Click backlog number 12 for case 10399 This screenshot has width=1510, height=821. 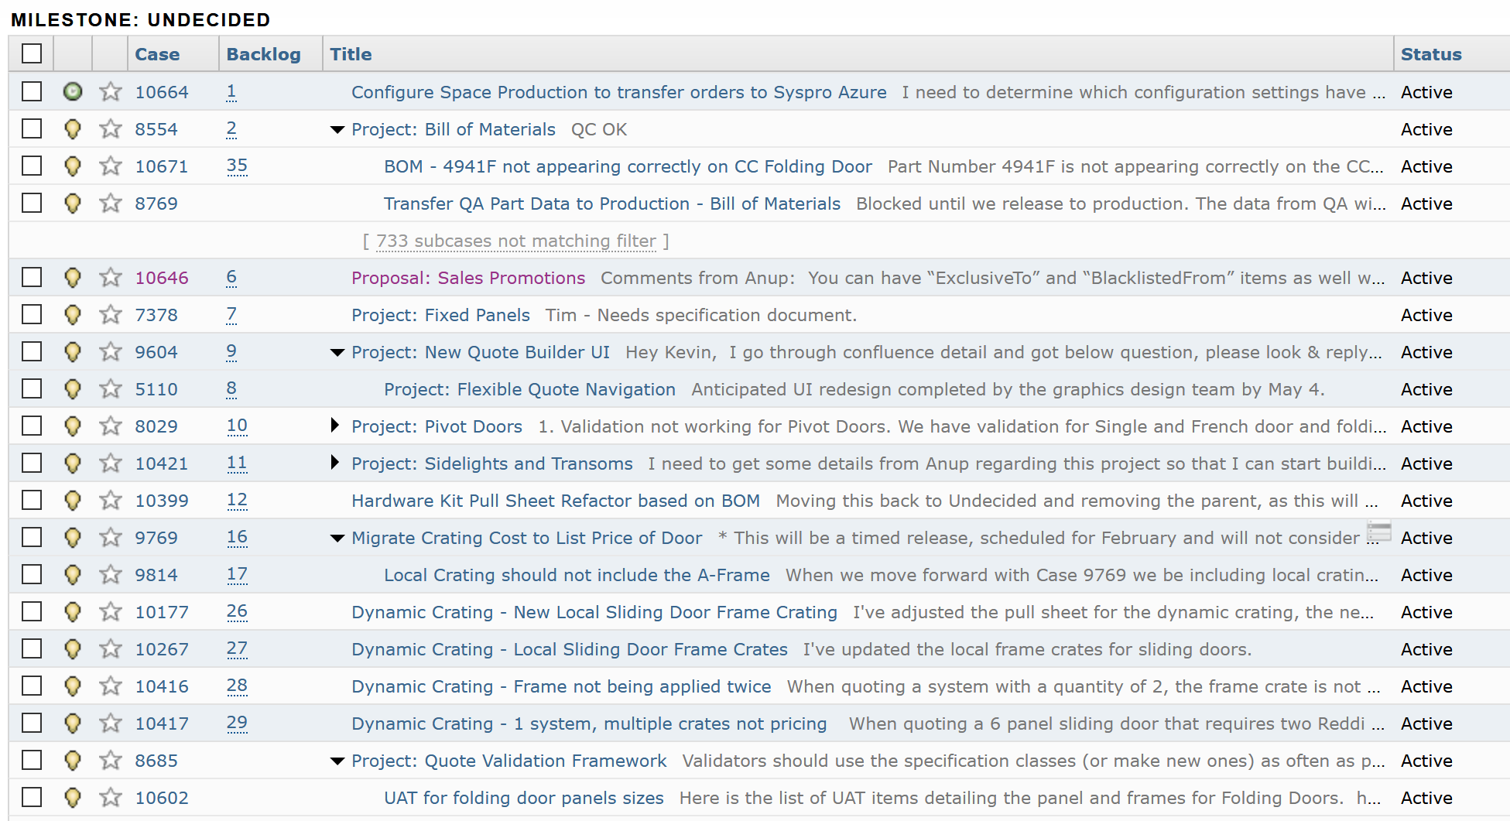pyautogui.click(x=237, y=501)
